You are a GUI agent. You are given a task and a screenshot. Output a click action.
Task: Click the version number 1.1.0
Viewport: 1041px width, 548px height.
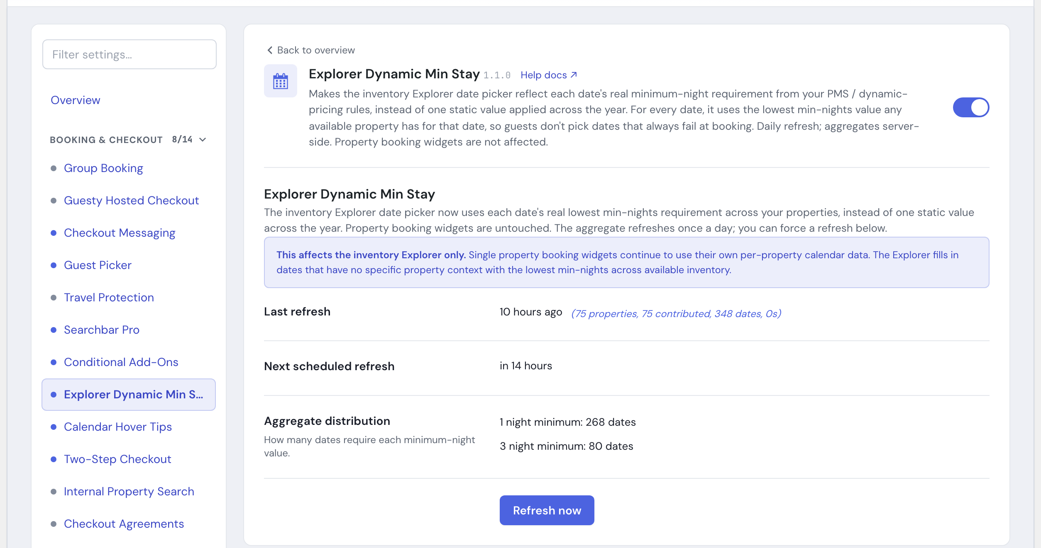[x=497, y=75]
